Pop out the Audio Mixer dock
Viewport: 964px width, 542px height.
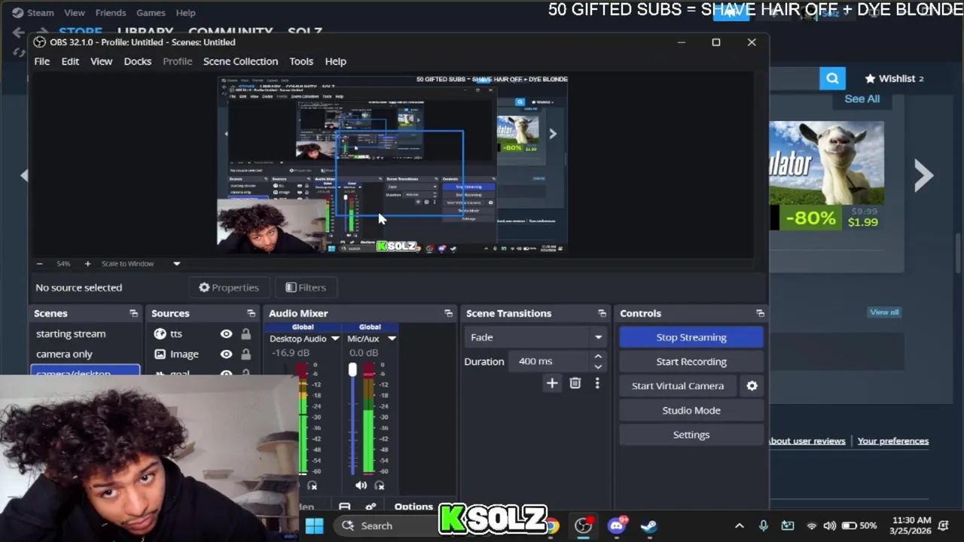(x=448, y=313)
